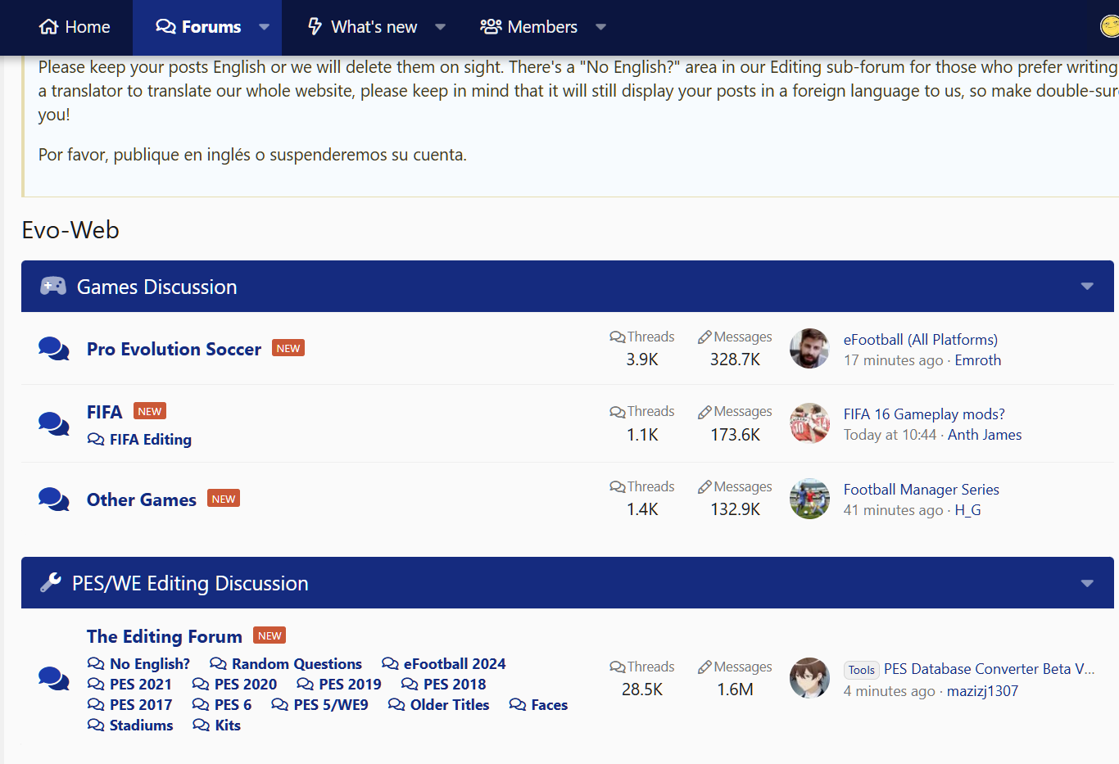Open the Random Questions sub-forum
The image size is (1119, 764).
point(297,664)
